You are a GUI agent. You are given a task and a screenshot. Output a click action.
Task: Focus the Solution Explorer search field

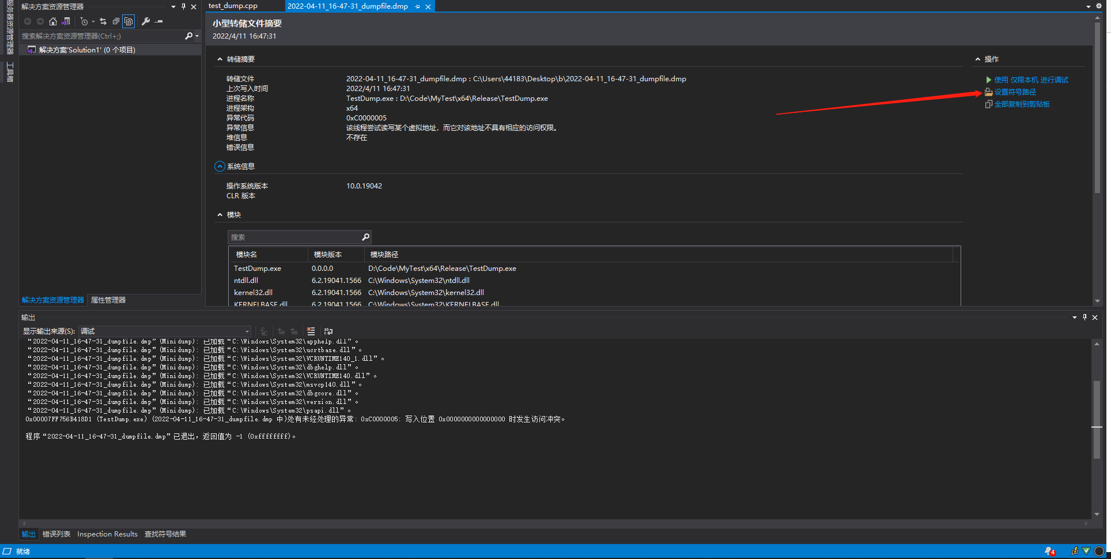101,36
